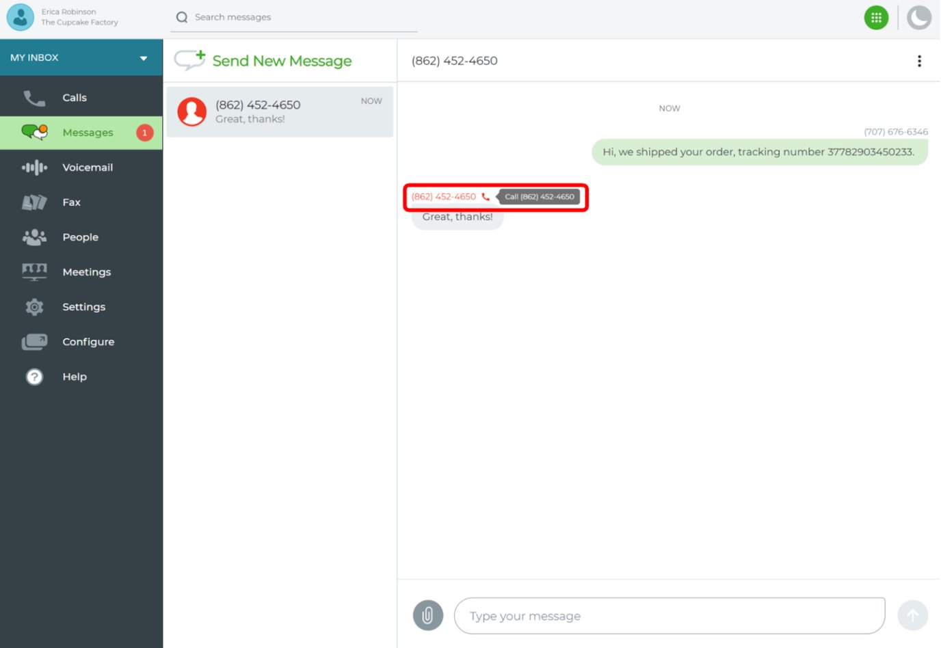Select the Messages sidebar item
Viewport: 941px width, 648px height.
(88, 132)
